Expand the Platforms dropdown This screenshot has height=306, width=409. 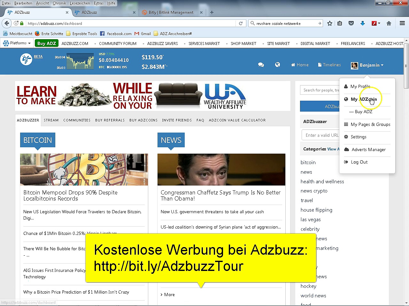pos(17,43)
